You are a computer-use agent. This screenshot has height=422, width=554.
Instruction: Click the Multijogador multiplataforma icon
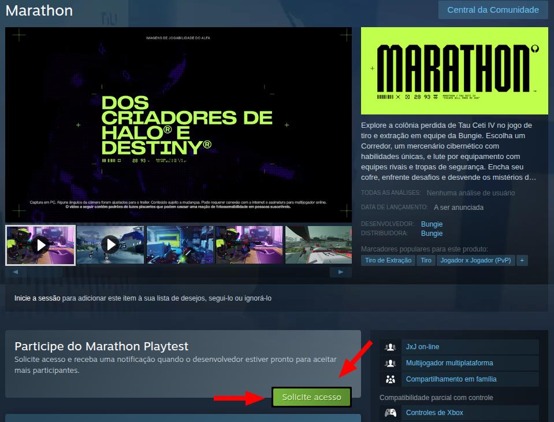click(x=391, y=363)
